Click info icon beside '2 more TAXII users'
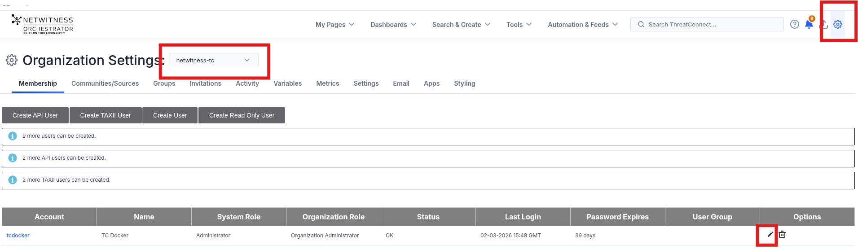 [13, 180]
